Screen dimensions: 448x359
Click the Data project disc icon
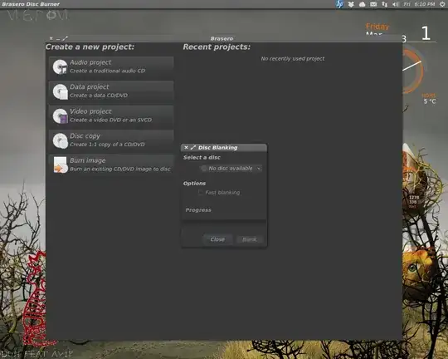point(60,91)
